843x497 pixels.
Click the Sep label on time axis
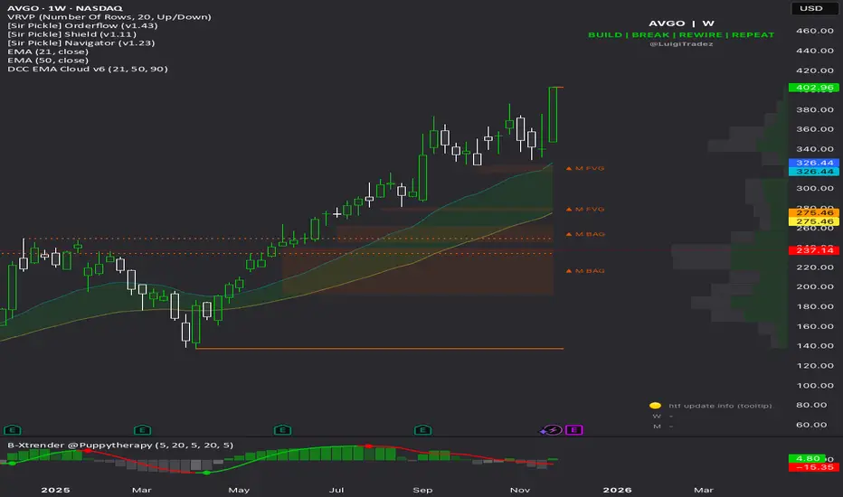pos(422,490)
